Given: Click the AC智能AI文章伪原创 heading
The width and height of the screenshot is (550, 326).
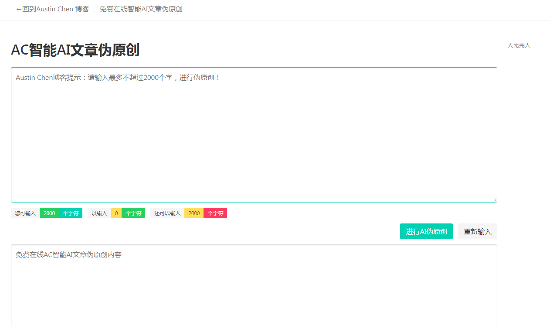Looking at the screenshot, I should [75, 50].
